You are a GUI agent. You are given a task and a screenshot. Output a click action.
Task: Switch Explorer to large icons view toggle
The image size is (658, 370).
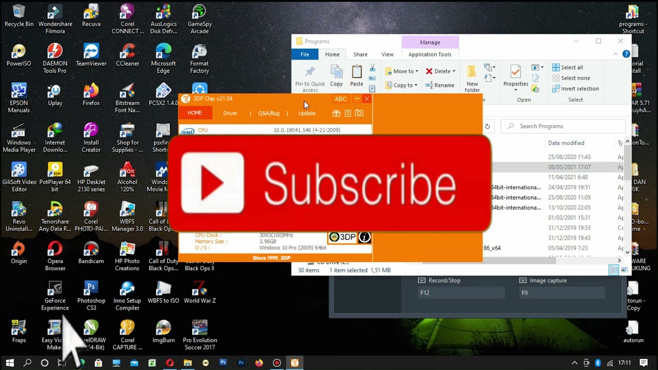point(624,270)
